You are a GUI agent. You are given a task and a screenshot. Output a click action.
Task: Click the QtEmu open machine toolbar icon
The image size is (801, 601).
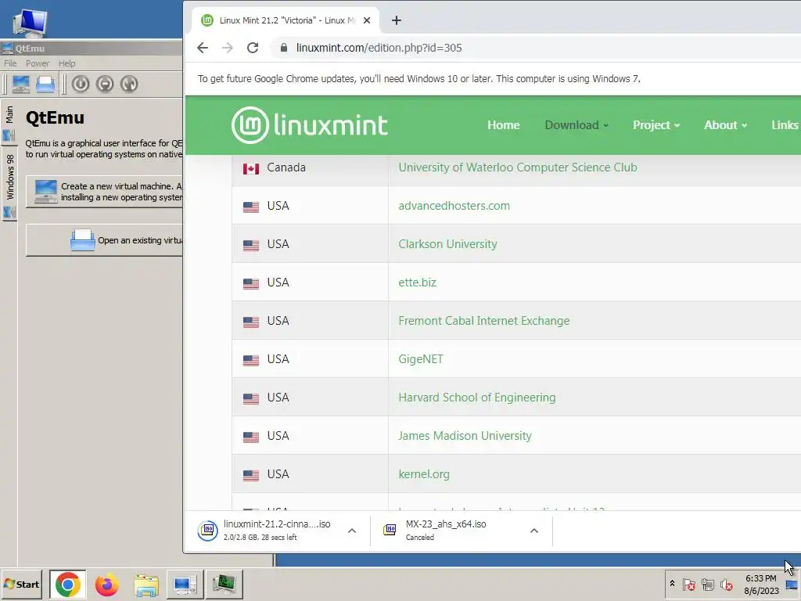(45, 84)
